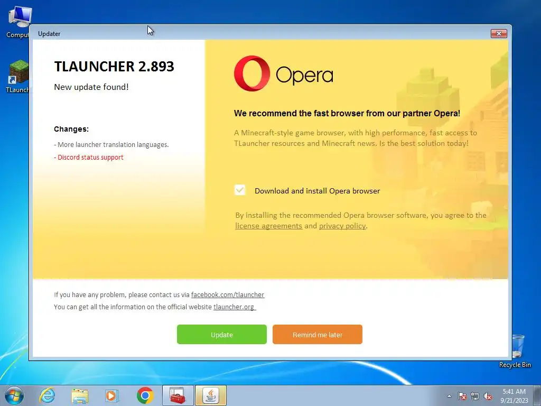
Task: Open the Recycle Bin desktop icon
Action: (515, 351)
